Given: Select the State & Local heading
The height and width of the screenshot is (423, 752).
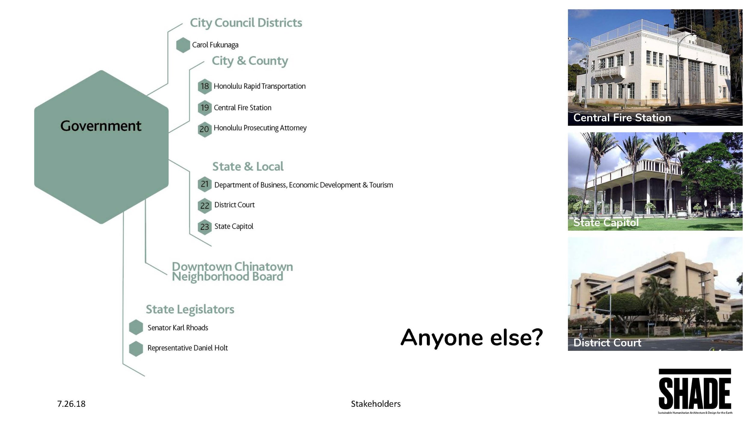Looking at the screenshot, I should pyautogui.click(x=248, y=166).
